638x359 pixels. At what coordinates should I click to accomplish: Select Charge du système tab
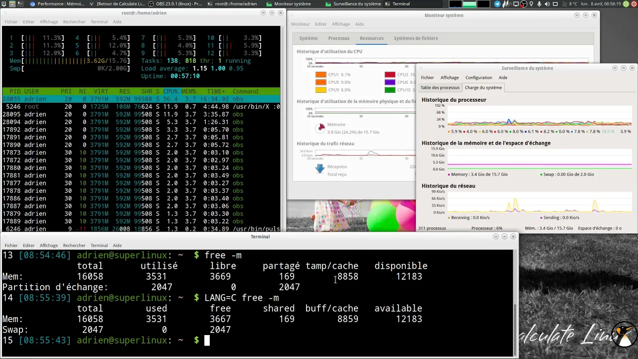pyautogui.click(x=483, y=88)
